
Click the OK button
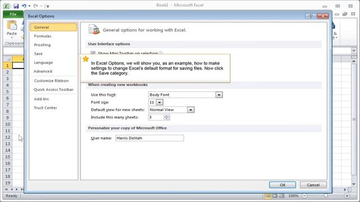pos(282,185)
